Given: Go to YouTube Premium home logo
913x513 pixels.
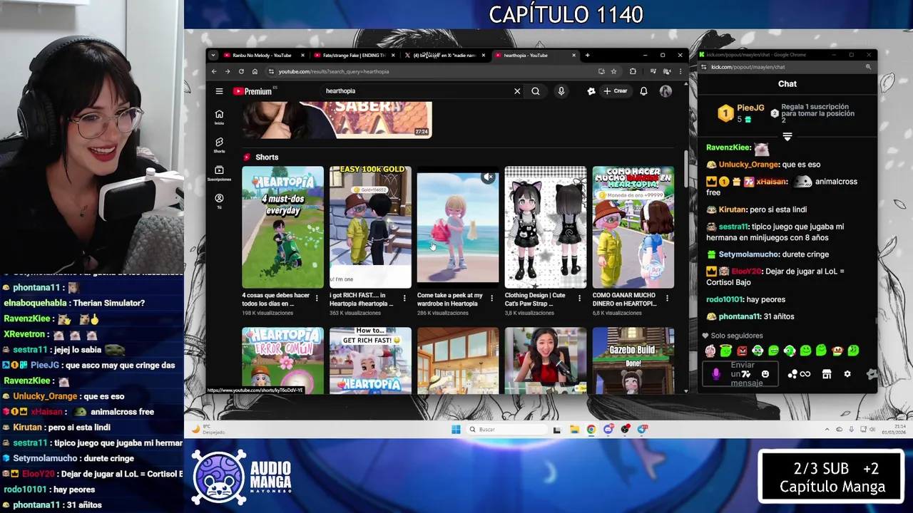Looking at the screenshot, I should pyautogui.click(x=253, y=91).
